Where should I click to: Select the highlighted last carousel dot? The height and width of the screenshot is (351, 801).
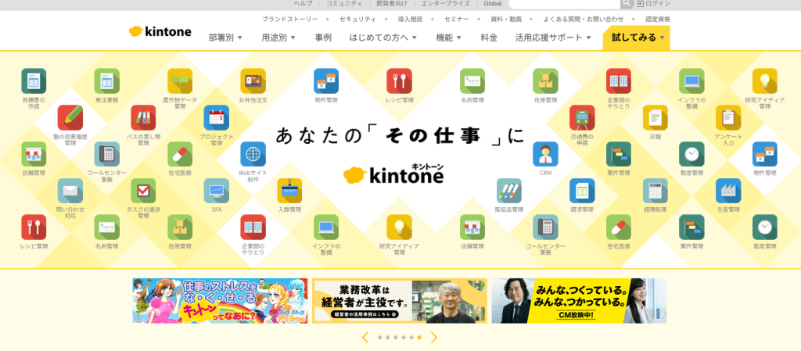pyautogui.click(x=419, y=338)
